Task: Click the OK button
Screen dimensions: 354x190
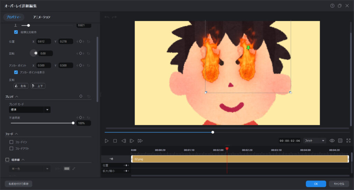Action: click(316, 184)
